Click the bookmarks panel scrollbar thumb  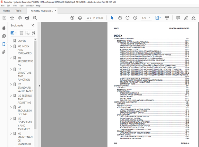point(35,85)
